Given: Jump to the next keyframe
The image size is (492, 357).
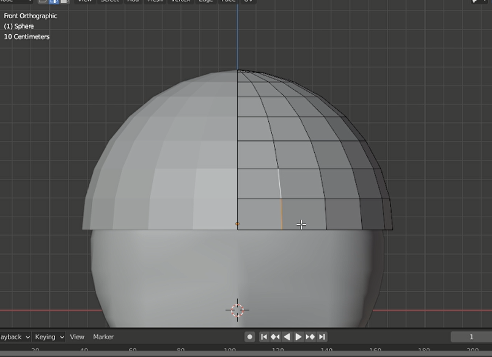Looking at the screenshot, I should click(x=310, y=337).
